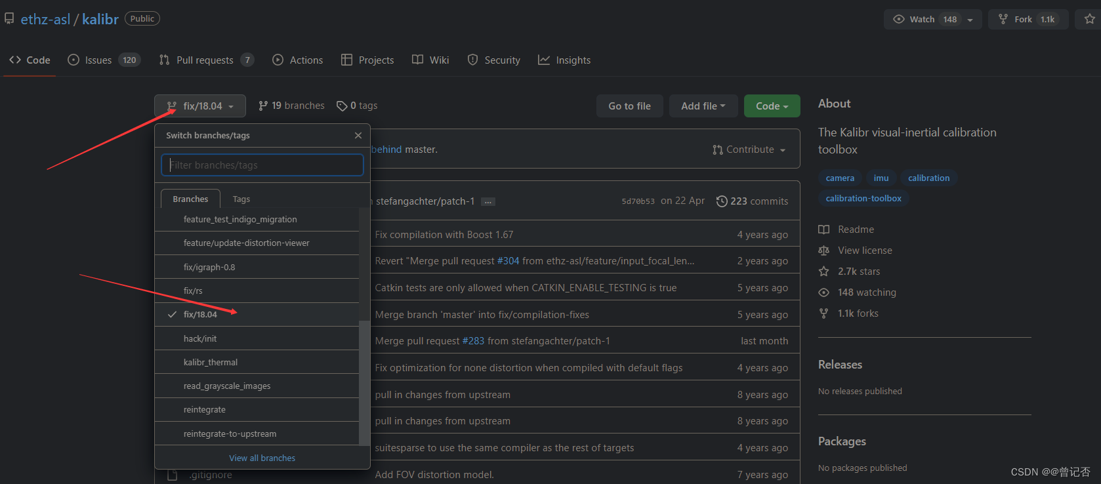Open the kalibr repository link
The width and height of the screenshot is (1101, 484).
100,19
